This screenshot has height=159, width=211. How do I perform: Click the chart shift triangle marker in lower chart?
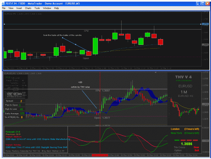(x=156, y=73)
